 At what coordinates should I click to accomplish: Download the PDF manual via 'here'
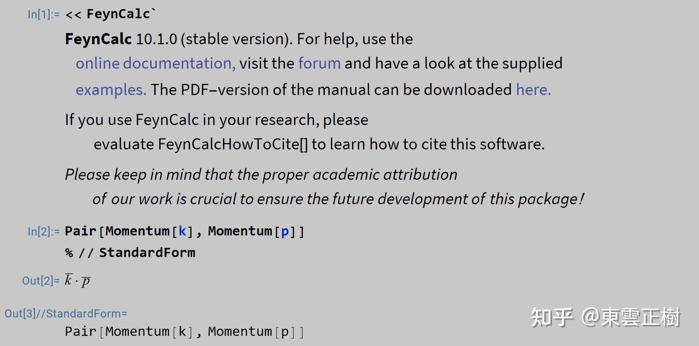(x=534, y=90)
